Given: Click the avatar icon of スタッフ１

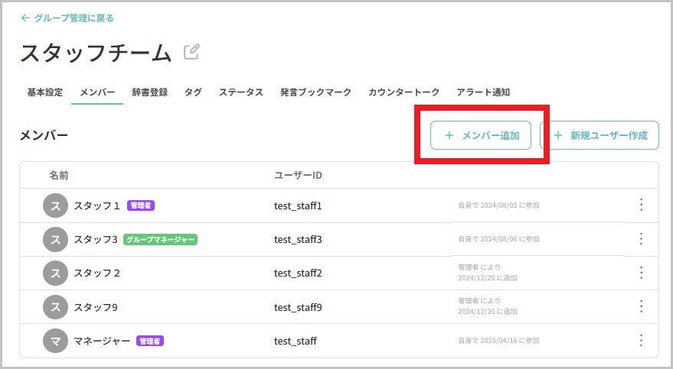Looking at the screenshot, I should (x=55, y=206).
